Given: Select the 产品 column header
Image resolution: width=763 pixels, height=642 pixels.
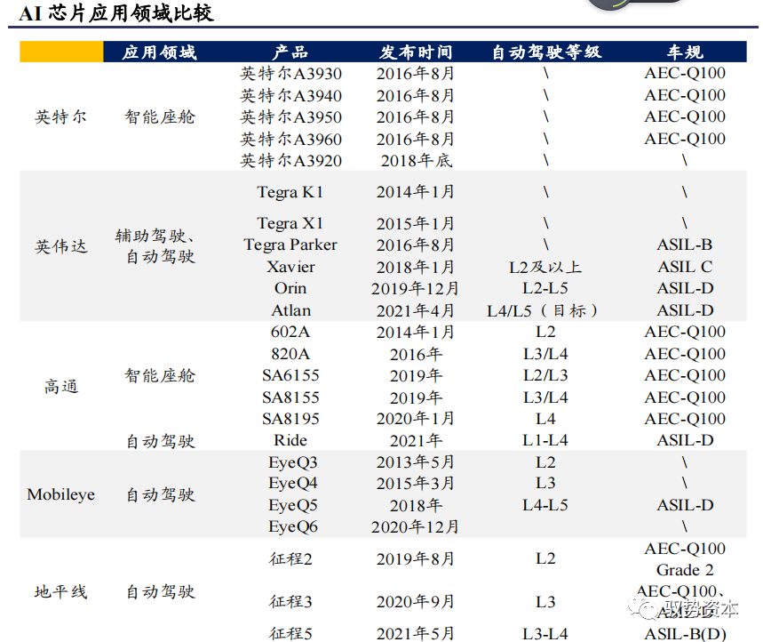Looking at the screenshot, I should (290, 52).
